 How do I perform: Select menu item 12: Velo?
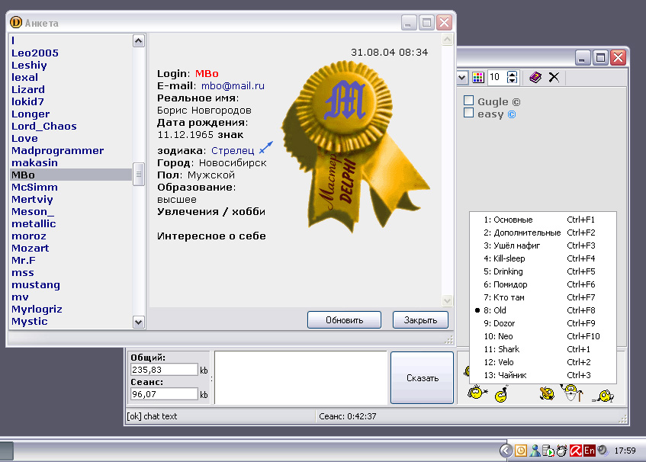(542, 362)
